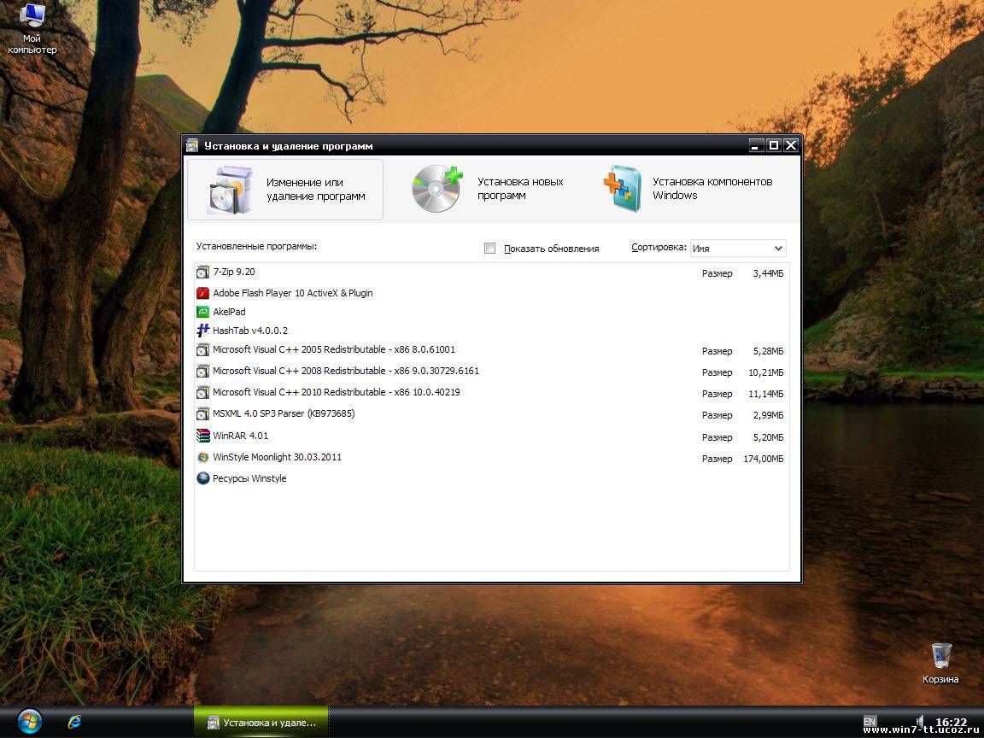The width and height of the screenshot is (984, 738).
Task: Click the CD with green plus icon
Action: pyautogui.click(x=436, y=188)
